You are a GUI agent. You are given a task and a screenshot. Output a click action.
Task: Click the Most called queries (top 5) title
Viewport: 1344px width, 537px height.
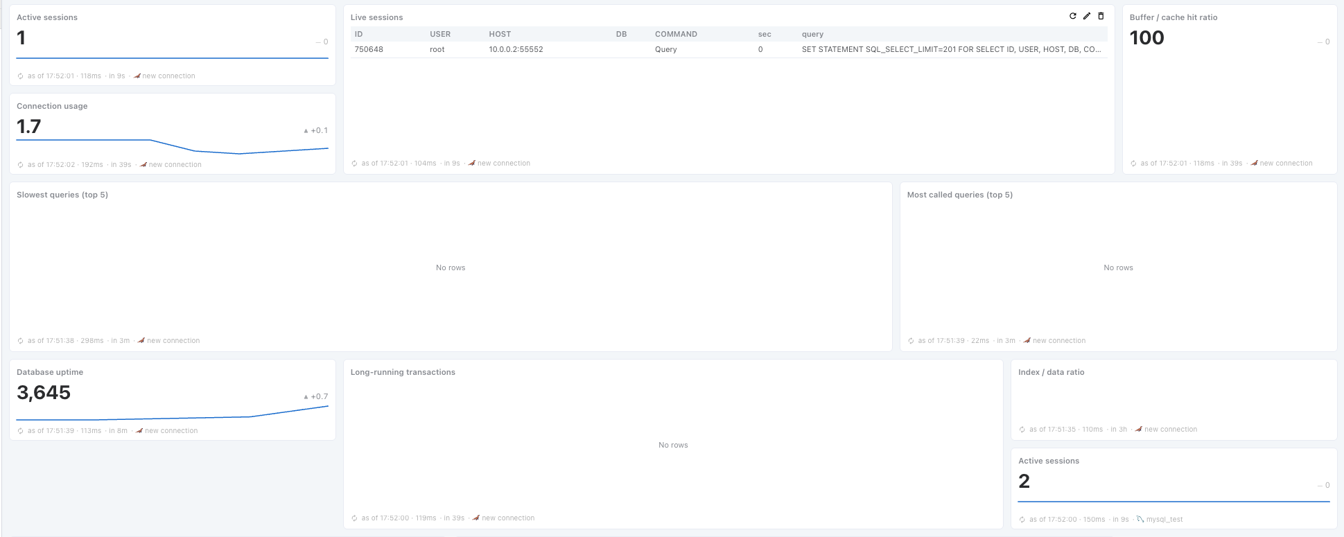pyautogui.click(x=960, y=195)
